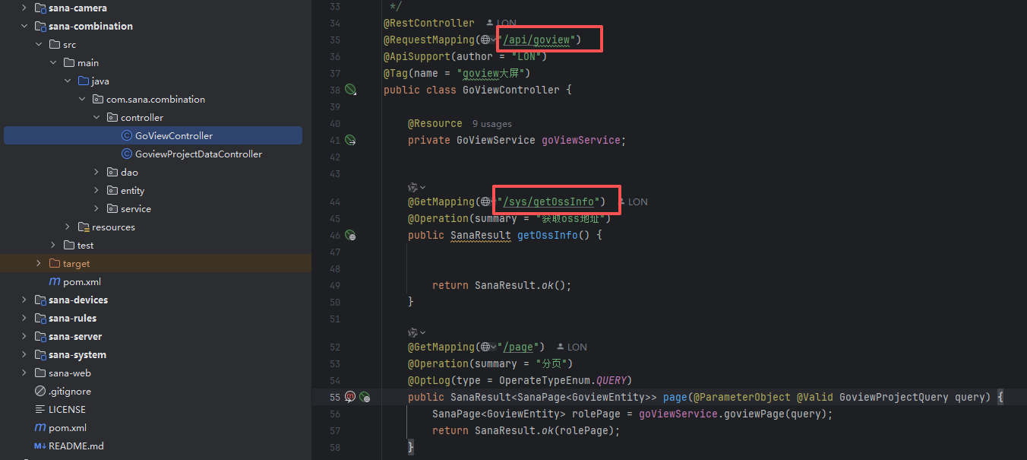Expand the resources folder
This screenshot has height=460, width=1027.
68,227
